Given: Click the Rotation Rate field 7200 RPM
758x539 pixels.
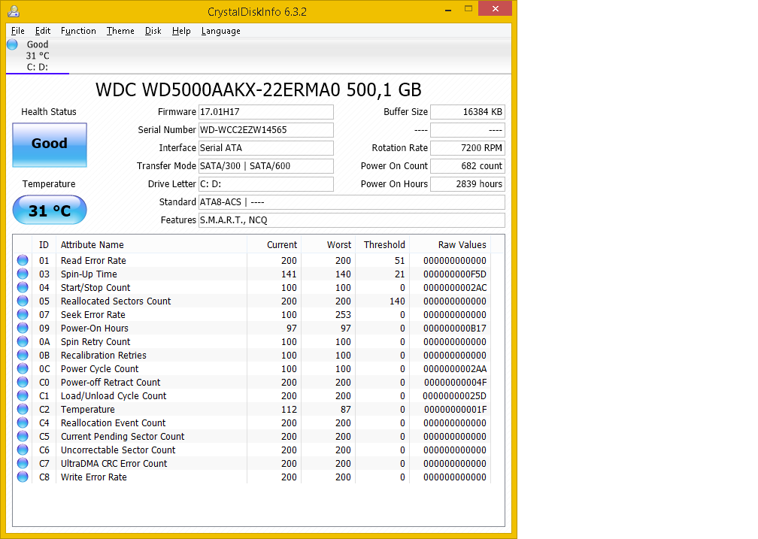Looking at the screenshot, I should pyautogui.click(x=468, y=148).
